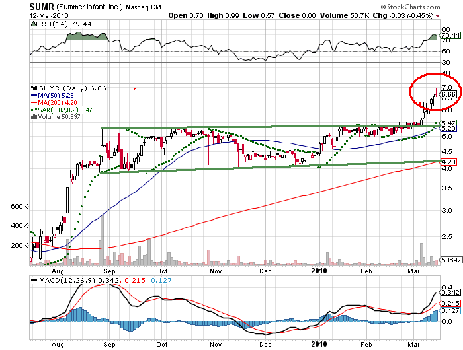Click the Low 6.57 value
The width and height of the screenshot is (463, 350).
(x=259, y=15)
